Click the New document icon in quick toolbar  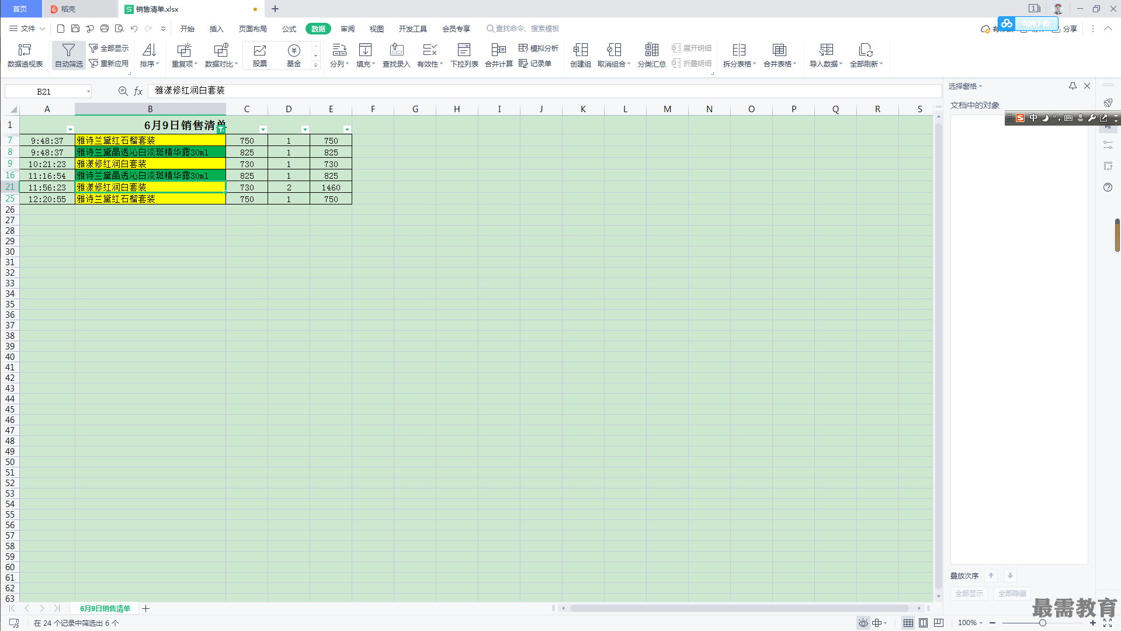pyautogui.click(x=61, y=29)
